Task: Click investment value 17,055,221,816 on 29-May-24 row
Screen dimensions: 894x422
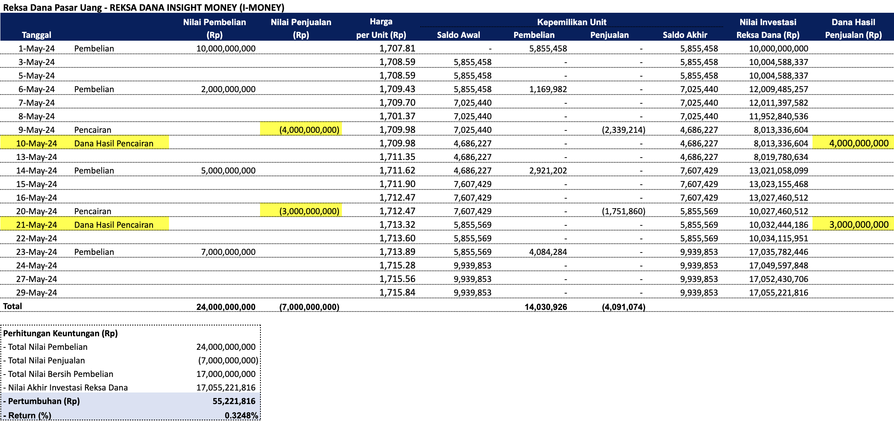Action: (778, 293)
